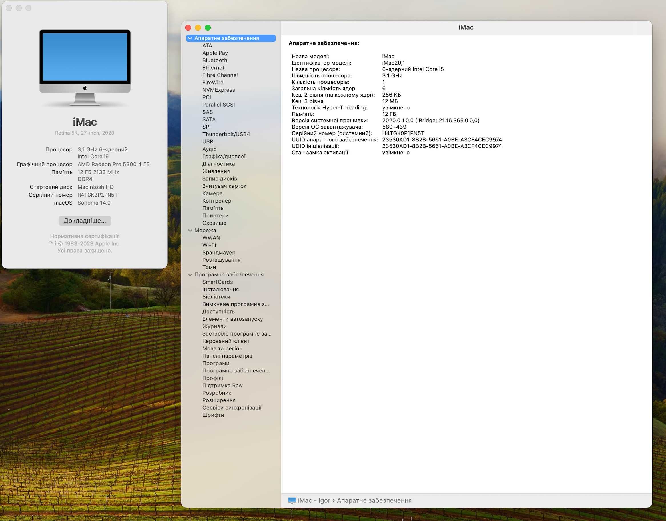Select FireWire in the sidebar
This screenshot has height=521, width=666.
[x=212, y=82]
